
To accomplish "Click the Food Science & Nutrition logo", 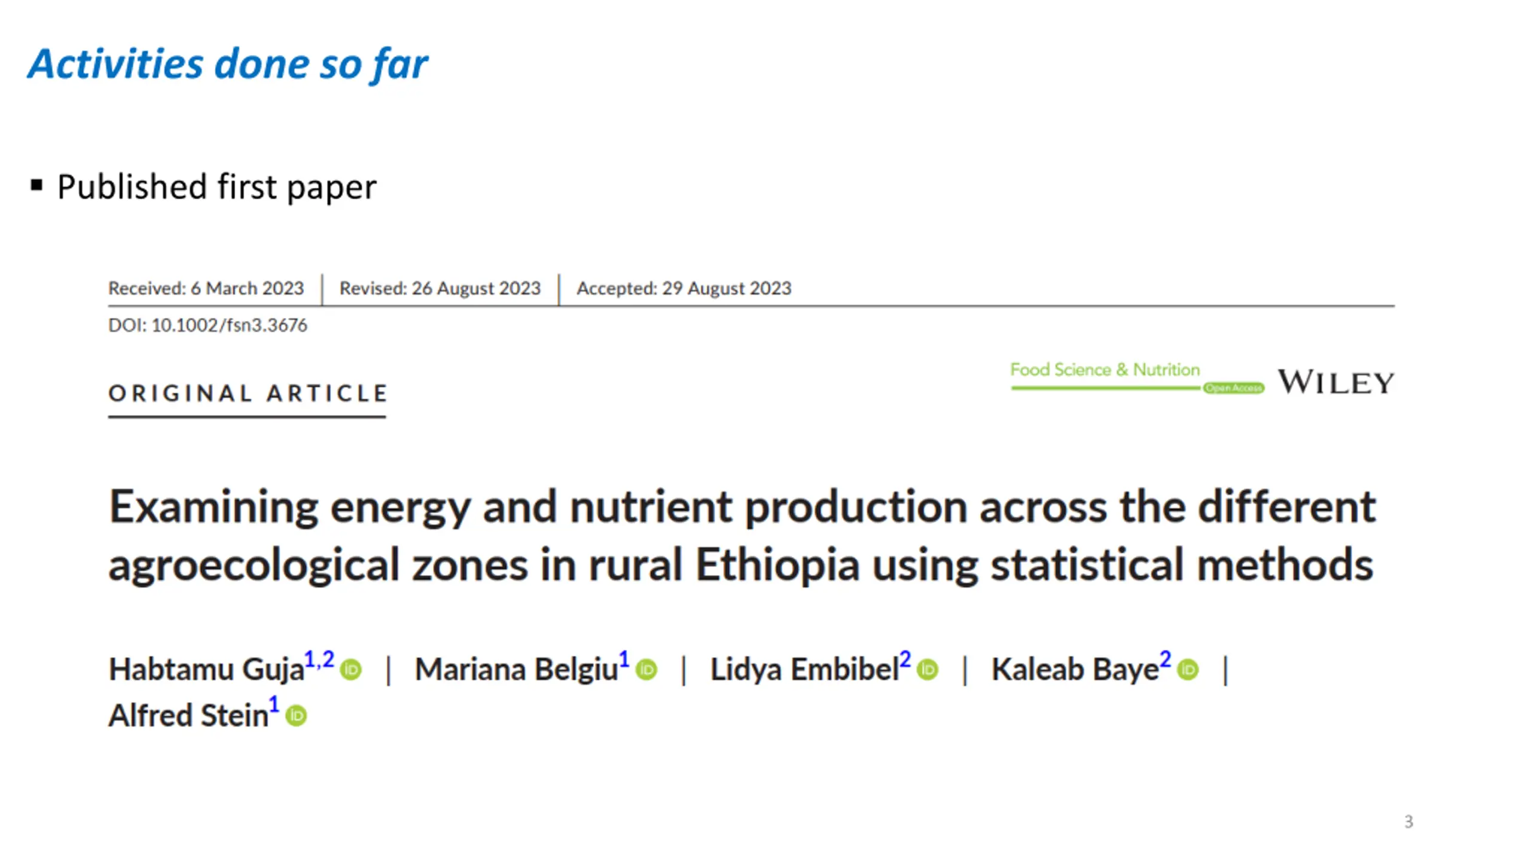I will [x=1105, y=375].
